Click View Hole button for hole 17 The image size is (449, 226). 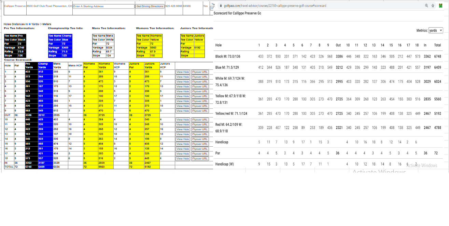[x=183, y=154]
